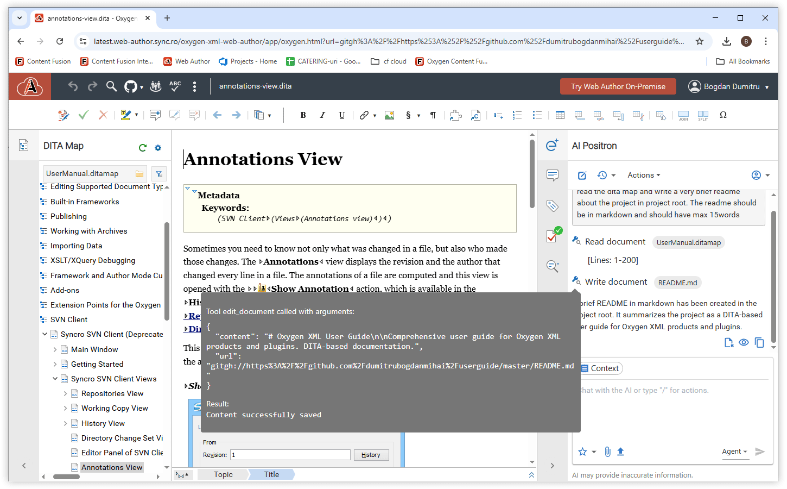Toggle the eye preview icon in AI response
This screenshot has height=489, width=787.
click(x=744, y=343)
